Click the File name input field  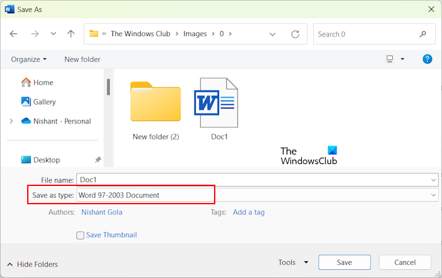253,180
